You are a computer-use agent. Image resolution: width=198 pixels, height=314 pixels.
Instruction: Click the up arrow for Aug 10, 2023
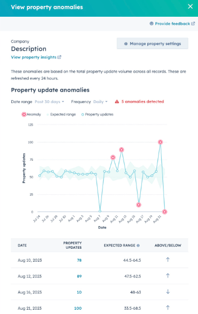tap(168, 260)
